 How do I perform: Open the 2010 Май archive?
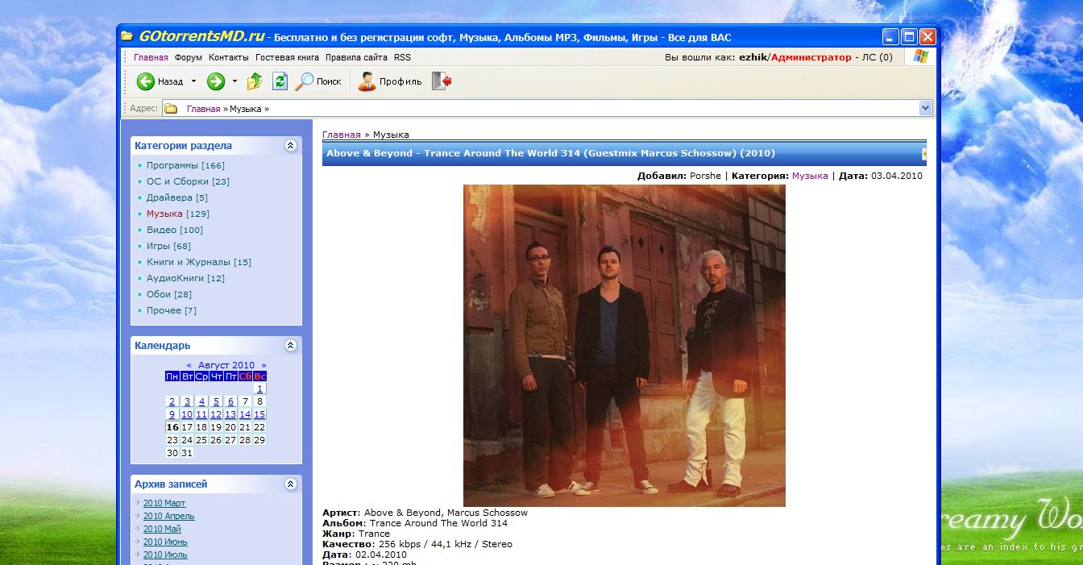(162, 529)
